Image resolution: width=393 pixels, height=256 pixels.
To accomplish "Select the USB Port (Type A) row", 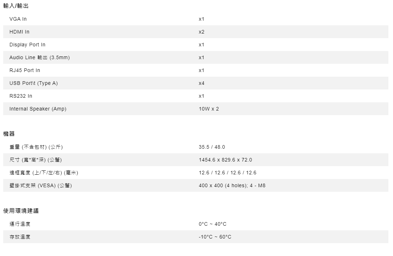I will point(196,83).
